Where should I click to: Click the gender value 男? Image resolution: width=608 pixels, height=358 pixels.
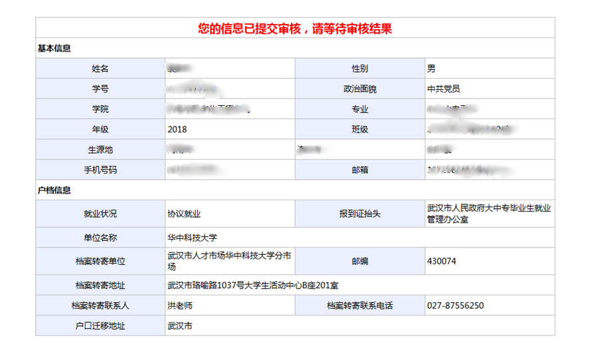coord(432,69)
